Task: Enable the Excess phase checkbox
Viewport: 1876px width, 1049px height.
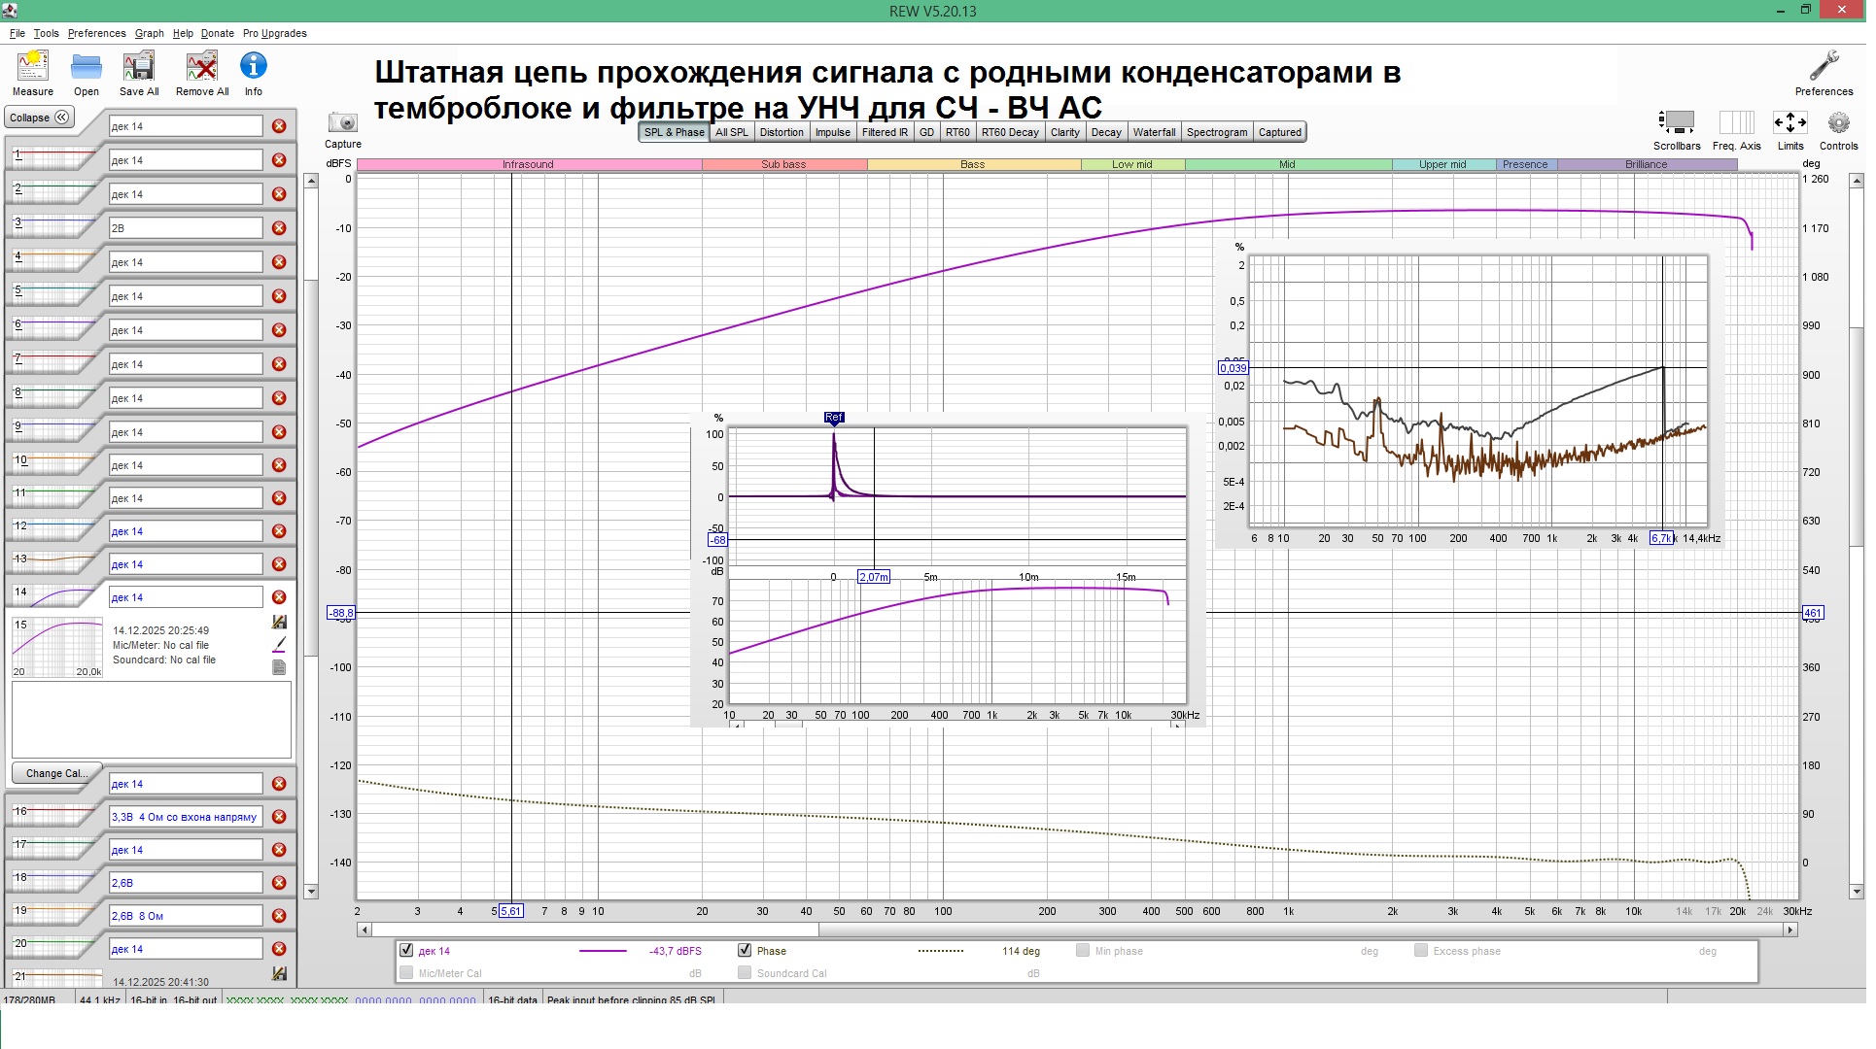Action: click(1420, 951)
